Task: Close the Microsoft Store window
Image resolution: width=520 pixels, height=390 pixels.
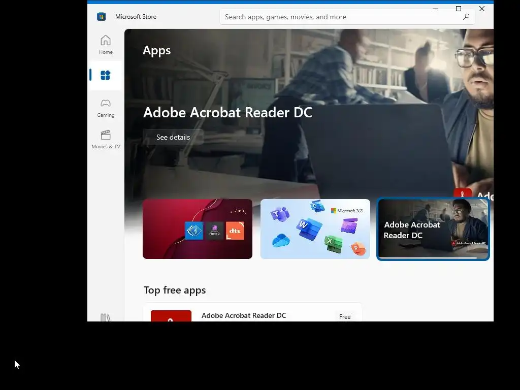Action: pos(482,9)
